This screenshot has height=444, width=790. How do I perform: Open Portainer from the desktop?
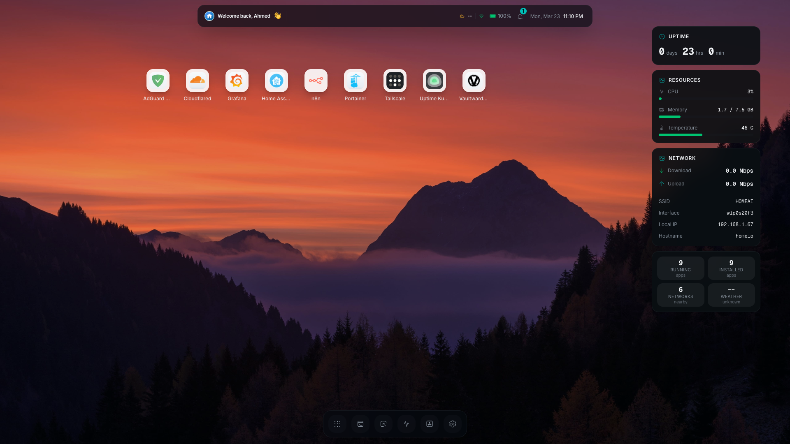point(355,81)
